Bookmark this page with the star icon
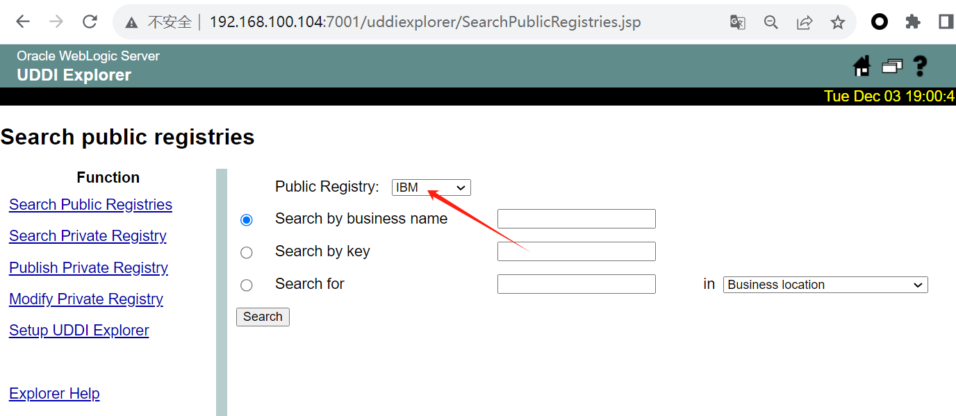The width and height of the screenshot is (956, 416). coord(838,22)
